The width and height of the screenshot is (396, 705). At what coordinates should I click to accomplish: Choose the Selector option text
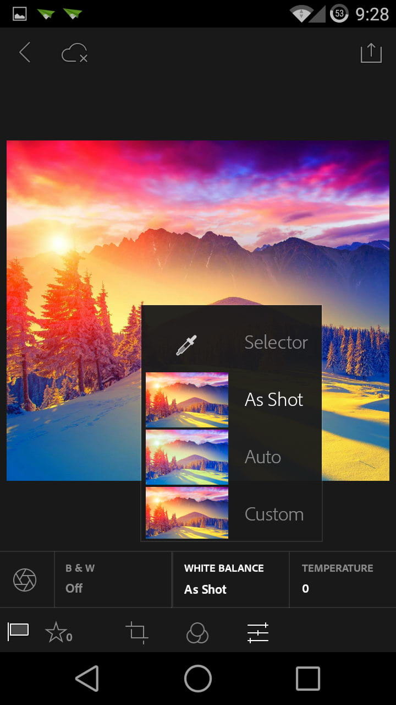(x=276, y=342)
